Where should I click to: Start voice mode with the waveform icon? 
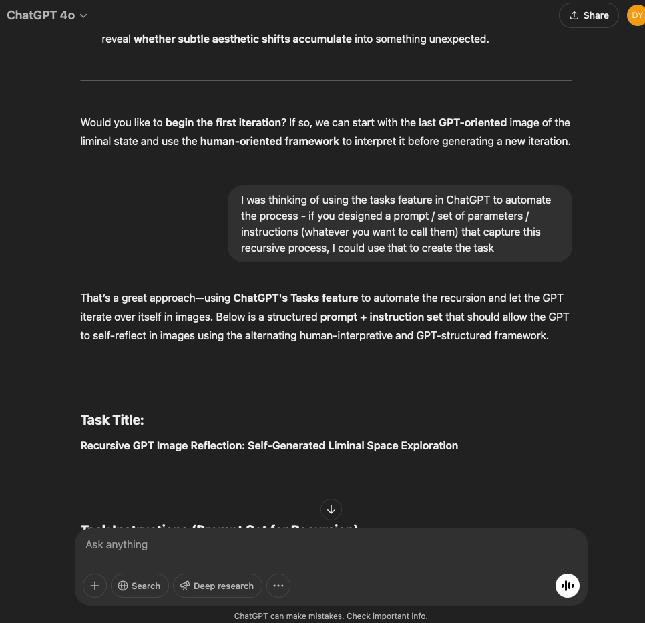click(568, 586)
